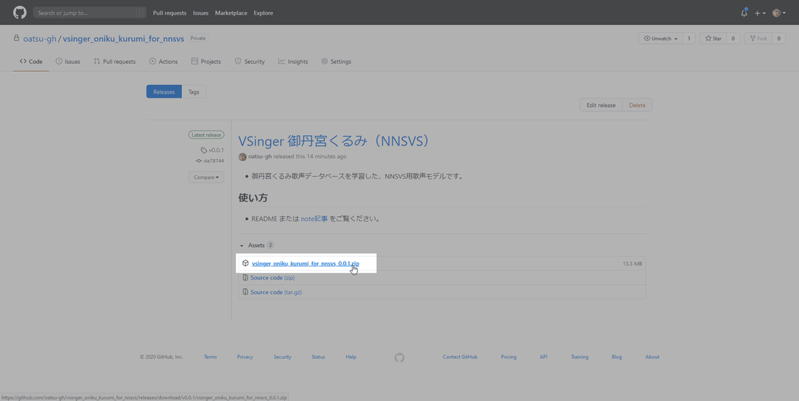Open the user avatar menu
Viewport: 799px width, 401px height.
pyautogui.click(x=778, y=13)
